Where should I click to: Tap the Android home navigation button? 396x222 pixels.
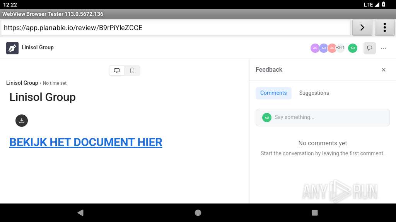(198, 213)
